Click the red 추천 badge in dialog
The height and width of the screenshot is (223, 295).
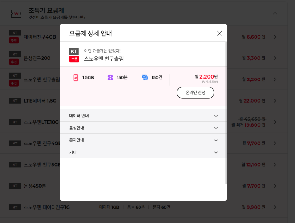tap(74, 59)
